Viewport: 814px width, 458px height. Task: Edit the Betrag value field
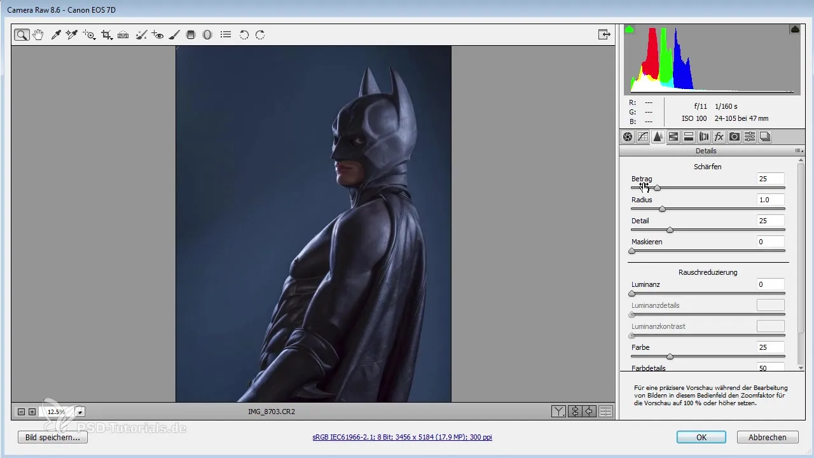point(770,179)
